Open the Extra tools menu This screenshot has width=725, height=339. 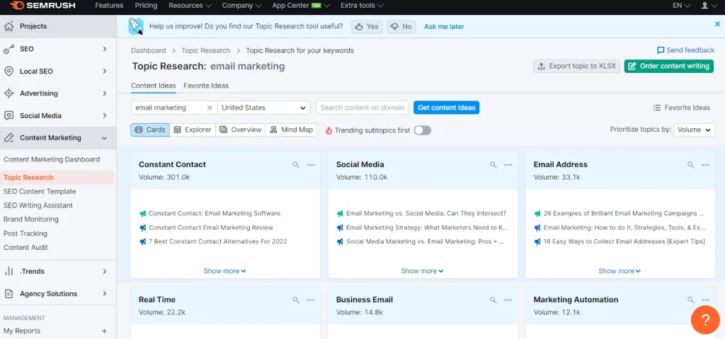click(362, 6)
